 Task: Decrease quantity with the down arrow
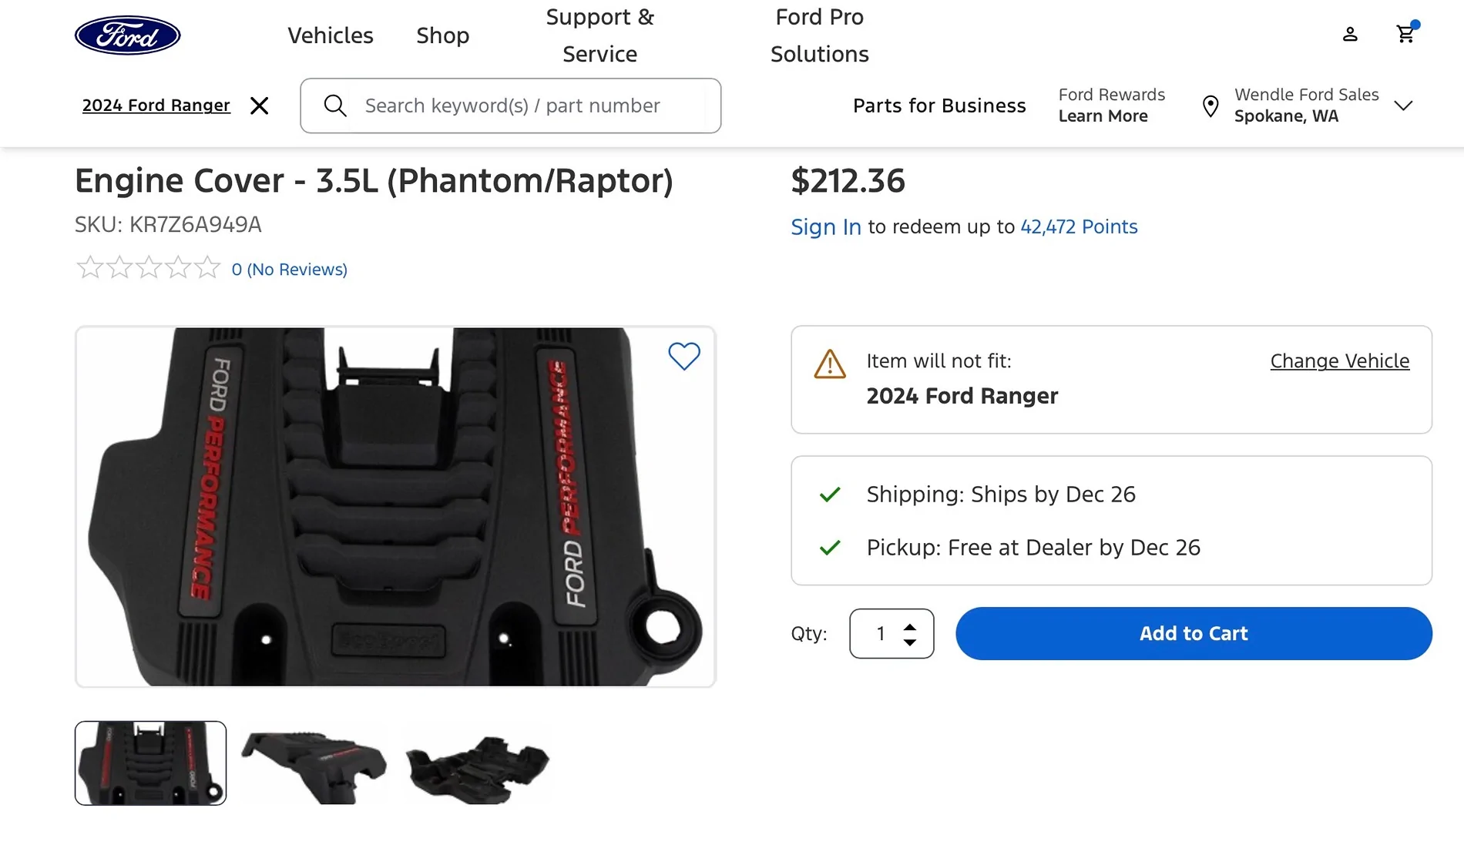pos(911,643)
